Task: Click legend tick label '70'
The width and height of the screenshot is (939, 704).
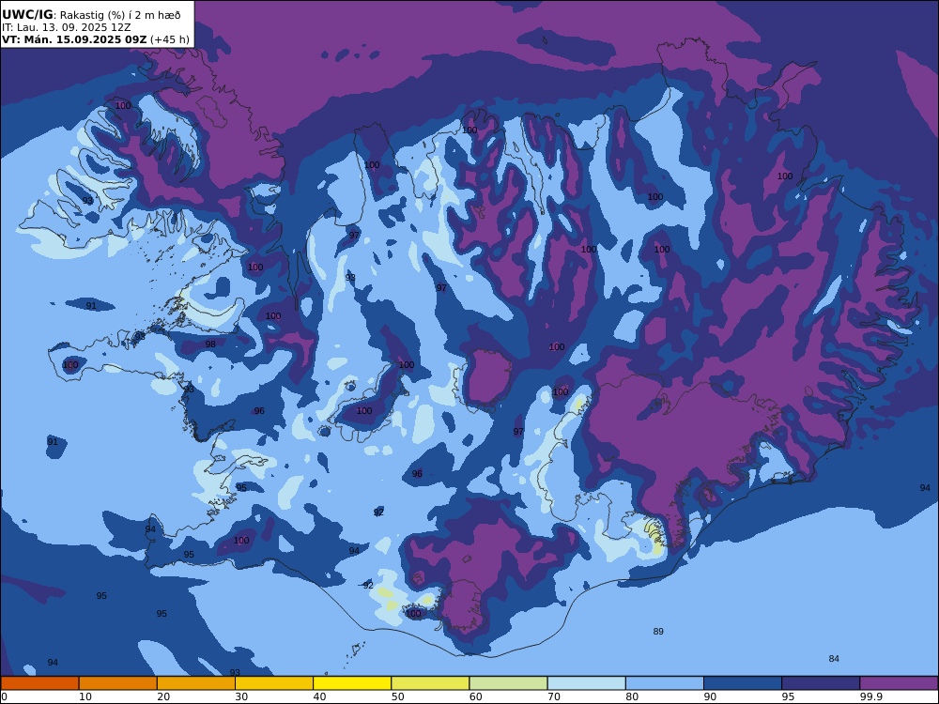Action: pos(555,696)
